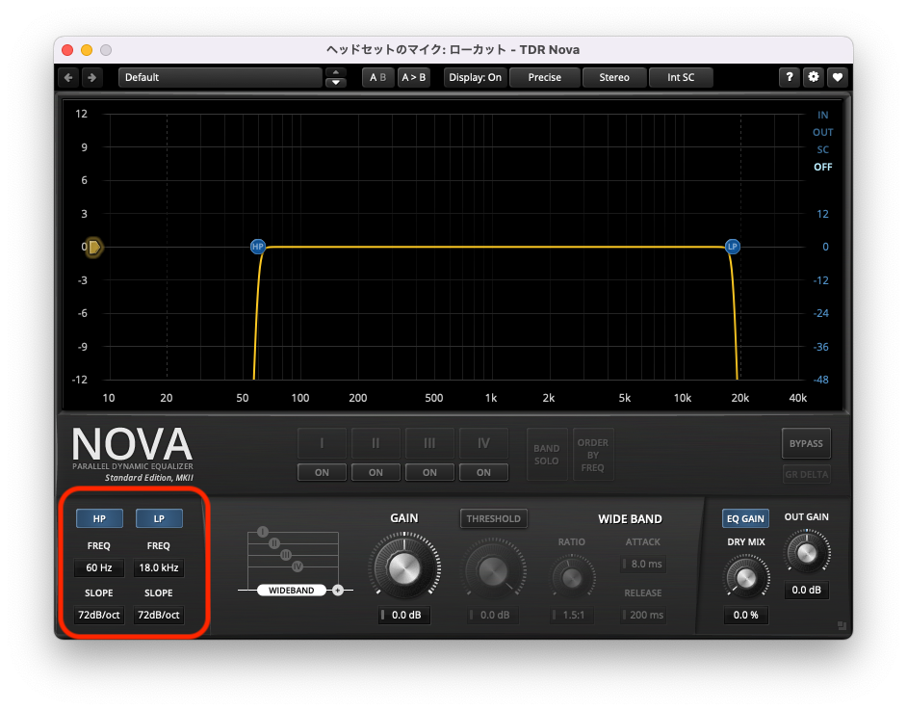The height and width of the screenshot is (711, 907).
Task: Select band III button
Action: pyautogui.click(x=429, y=443)
